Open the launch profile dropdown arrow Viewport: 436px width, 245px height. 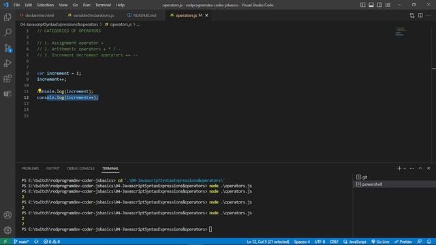point(405,168)
